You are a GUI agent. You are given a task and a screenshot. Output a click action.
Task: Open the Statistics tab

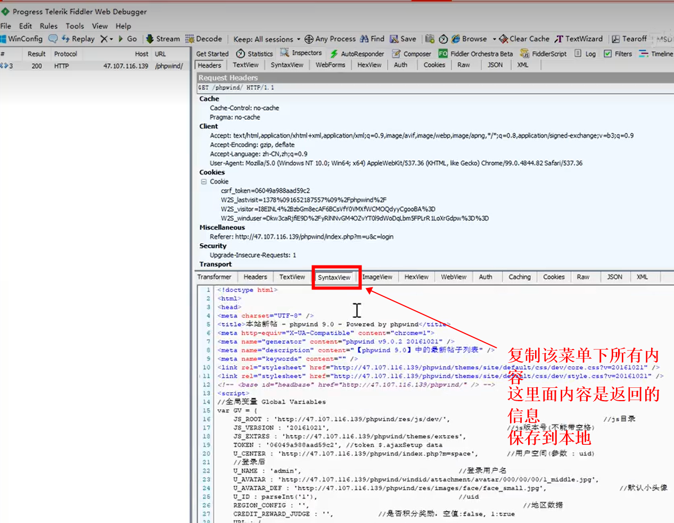pyautogui.click(x=254, y=54)
